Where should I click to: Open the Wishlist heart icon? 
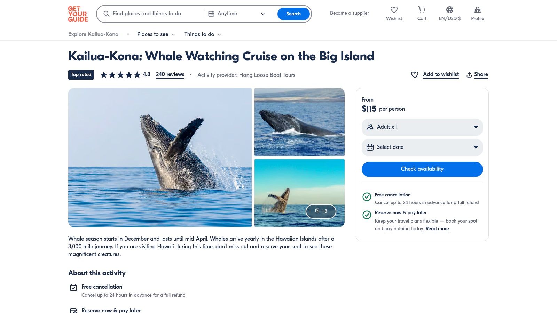(x=394, y=10)
